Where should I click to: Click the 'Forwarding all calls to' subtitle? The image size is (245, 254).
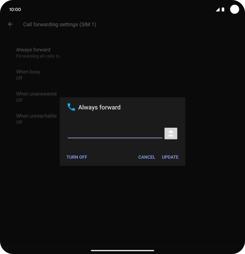point(38,56)
